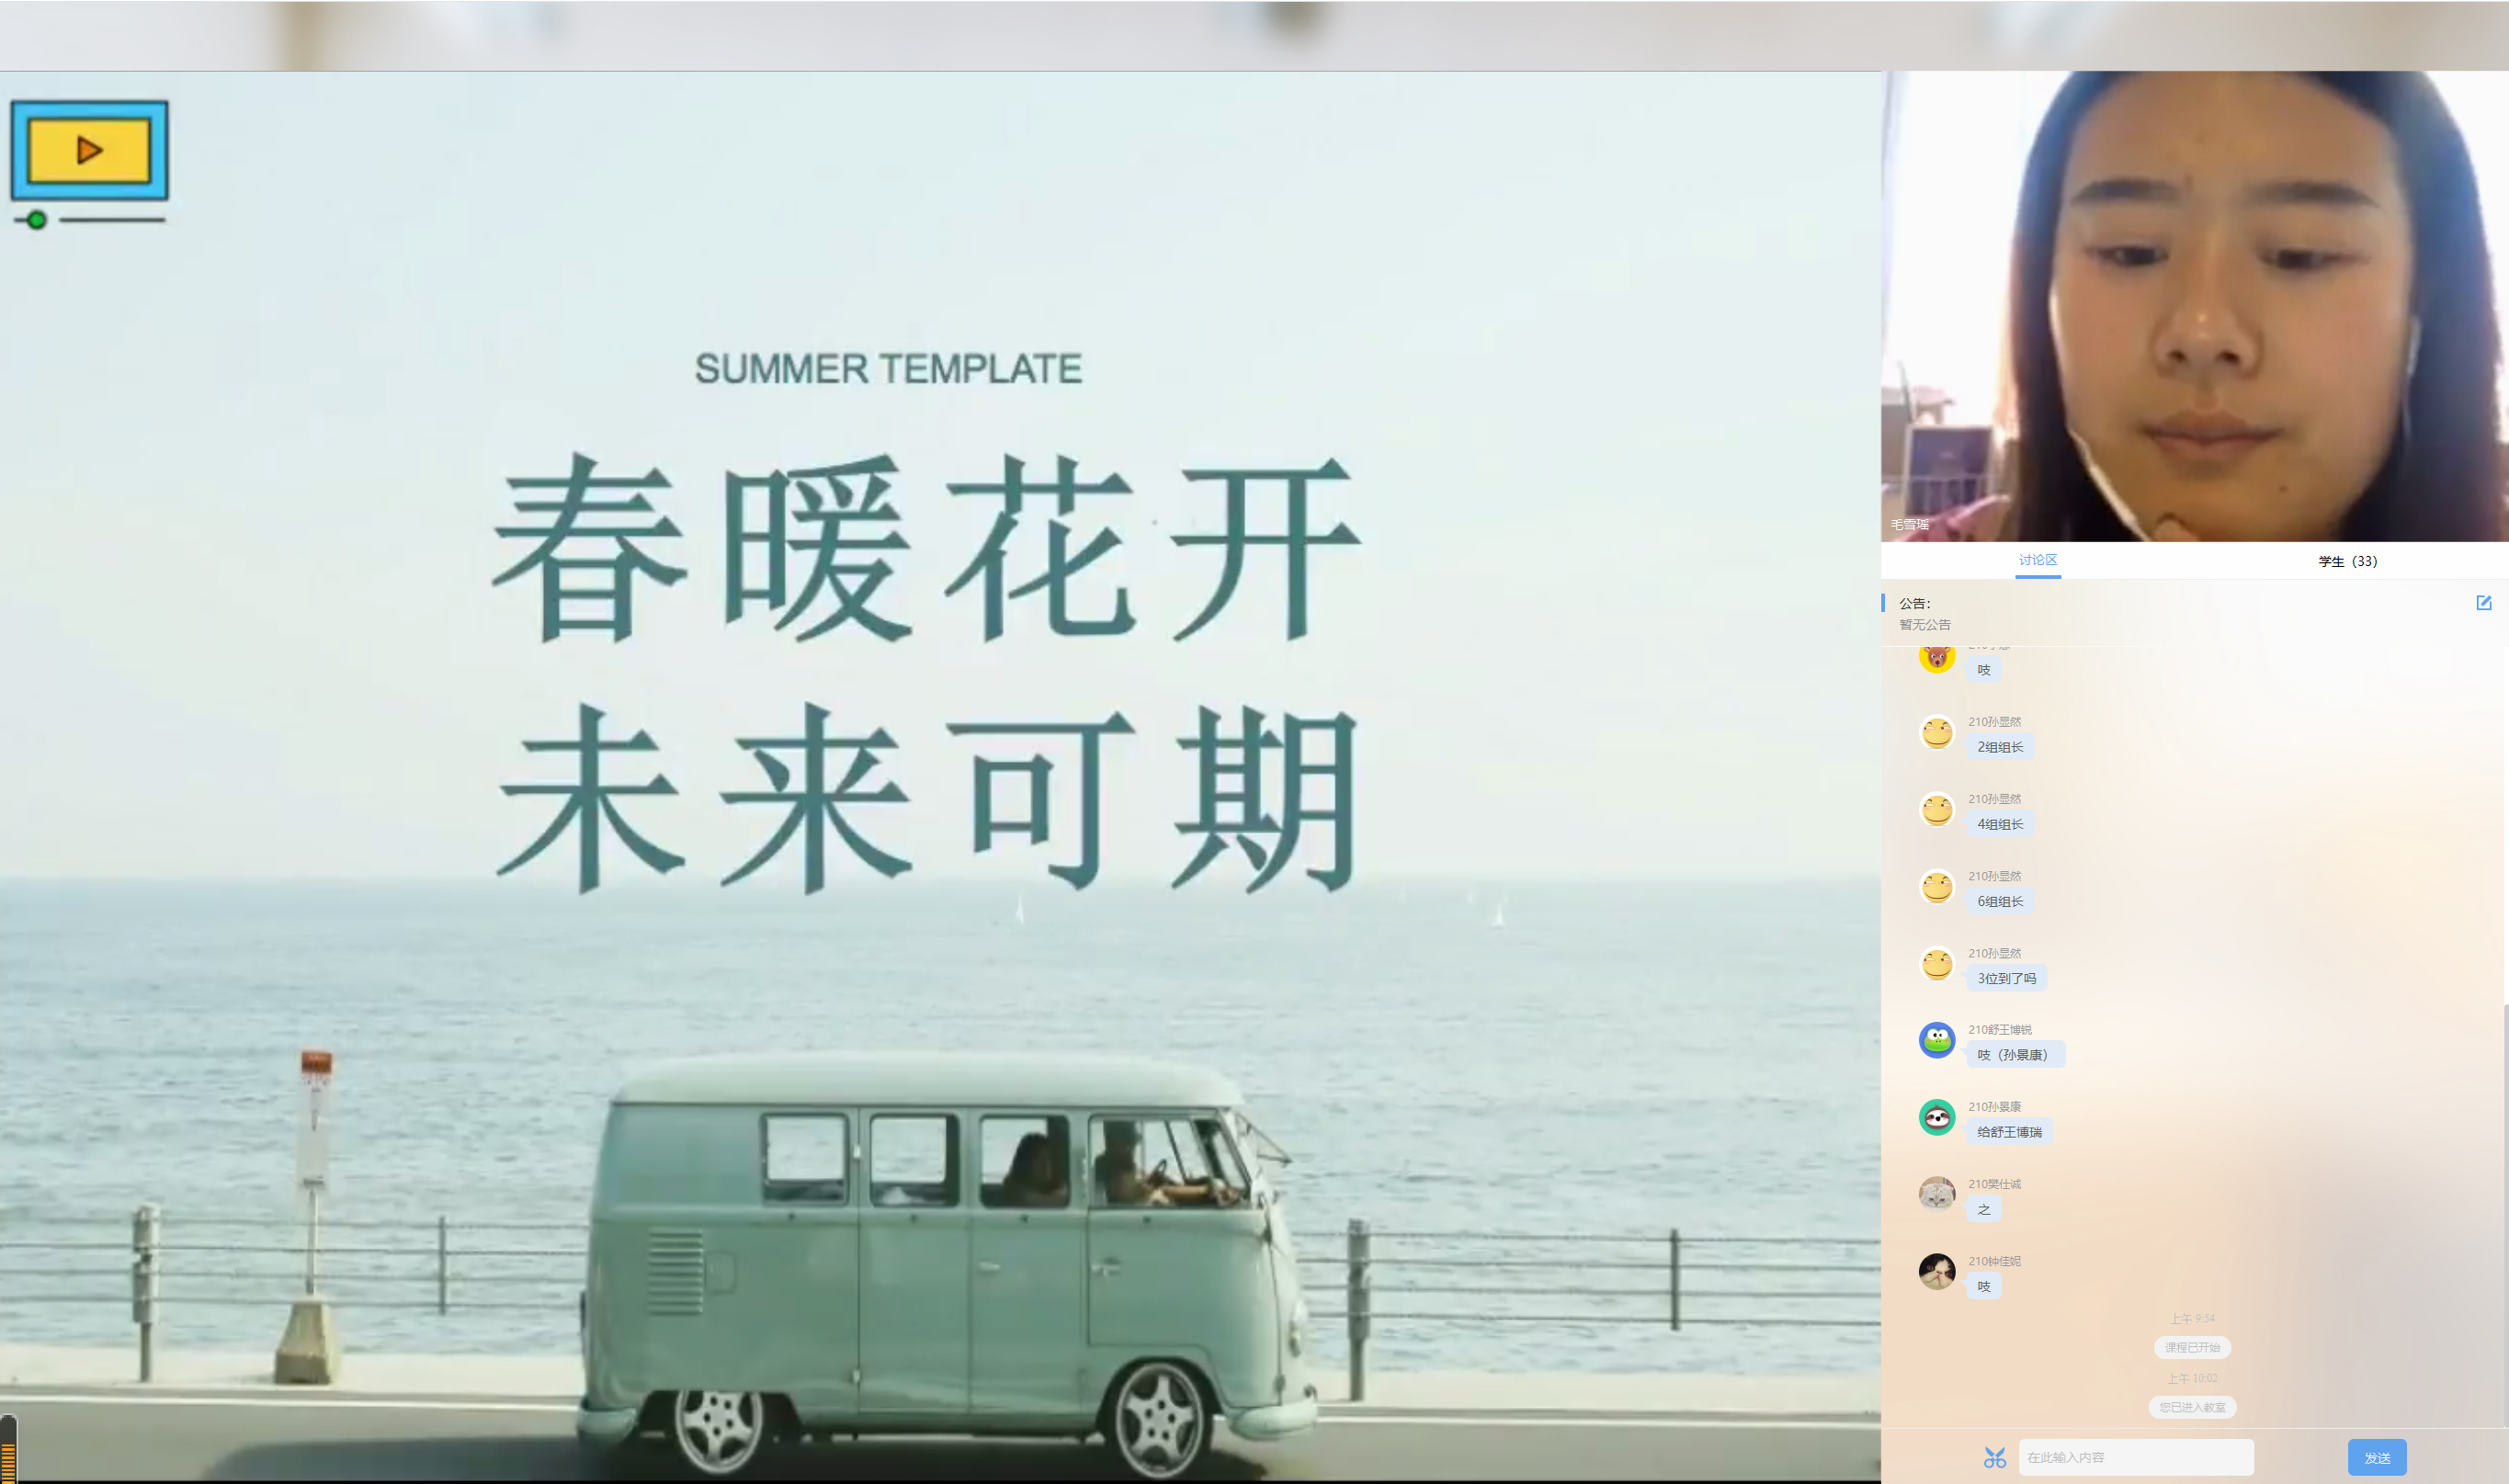
Task: Click the 之 message from 210樊仕诚
Action: [x=1983, y=1209]
